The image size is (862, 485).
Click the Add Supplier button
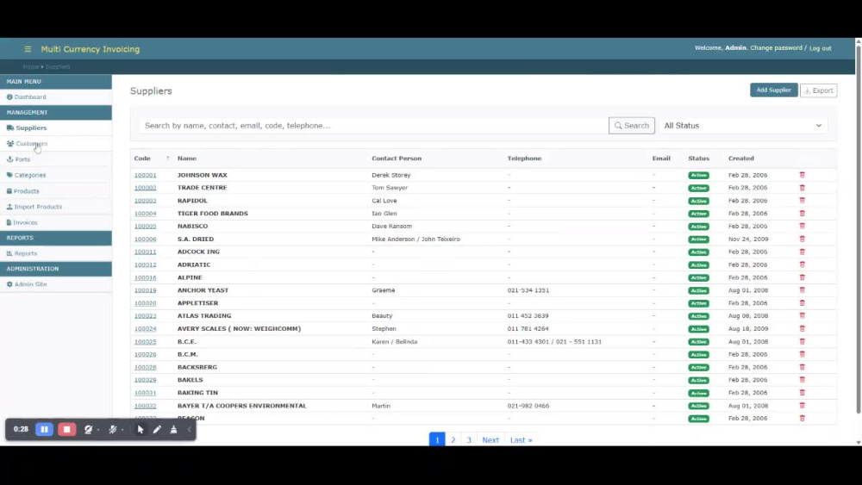(x=773, y=90)
